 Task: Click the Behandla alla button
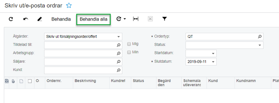(94, 19)
